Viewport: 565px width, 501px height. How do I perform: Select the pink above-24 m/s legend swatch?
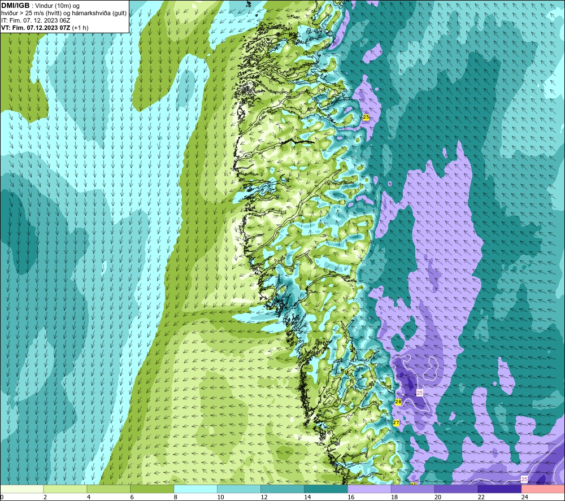pos(543,489)
